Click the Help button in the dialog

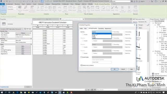point(132,69)
